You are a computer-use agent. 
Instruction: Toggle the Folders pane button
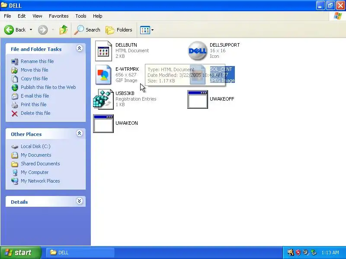[119, 30]
